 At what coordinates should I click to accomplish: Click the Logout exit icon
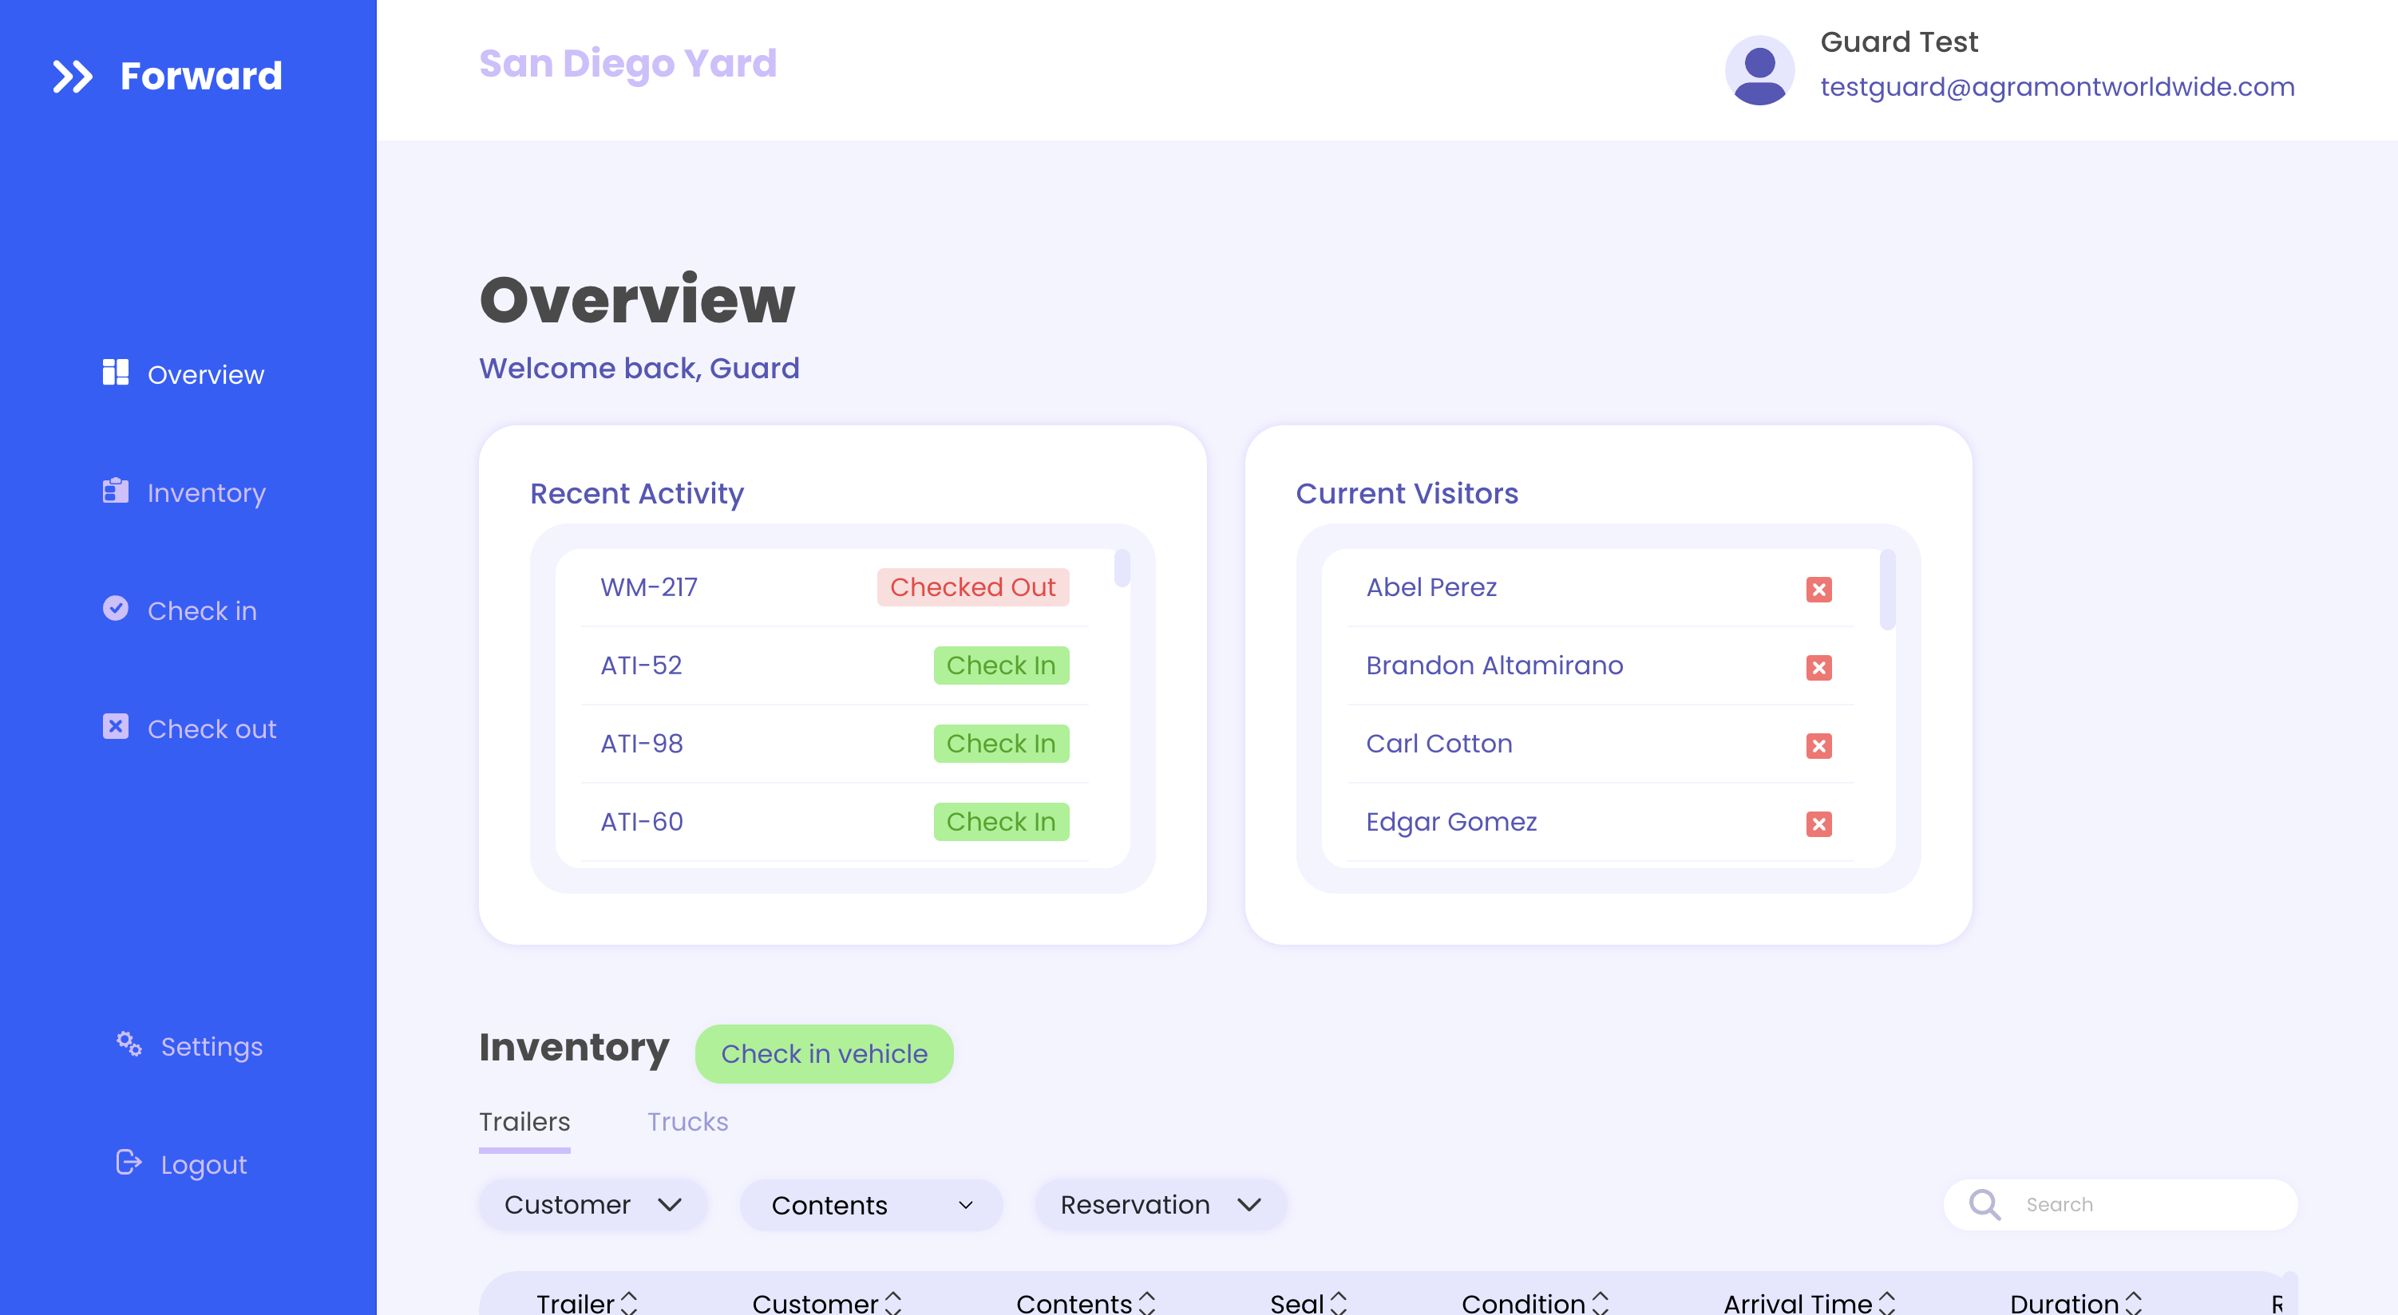point(129,1163)
